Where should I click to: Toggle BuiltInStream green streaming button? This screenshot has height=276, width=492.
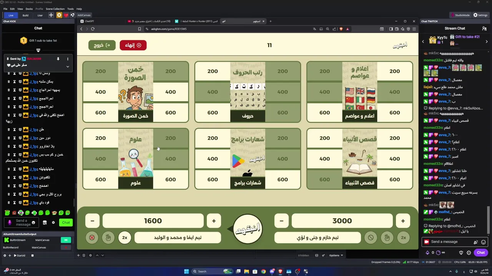click(66, 240)
